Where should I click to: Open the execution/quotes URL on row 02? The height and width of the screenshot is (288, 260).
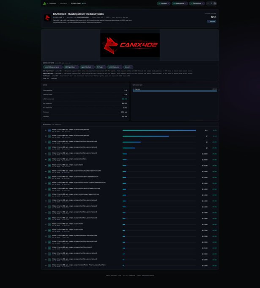pyautogui.click(x=71, y=136)
